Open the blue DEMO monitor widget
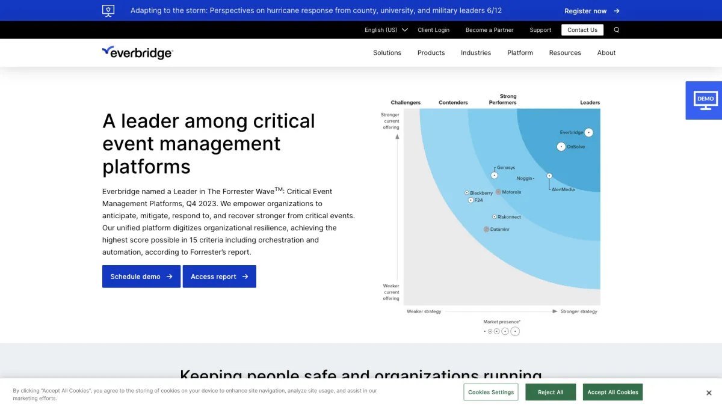The height and width of the screenshot is (407, 722). coord(704,100)
